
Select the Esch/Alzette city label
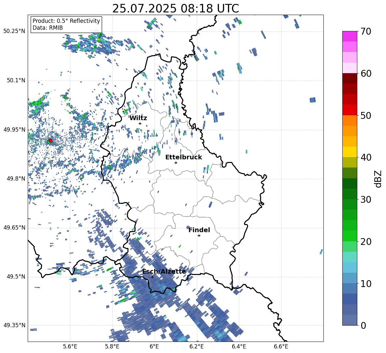point(164,271)
